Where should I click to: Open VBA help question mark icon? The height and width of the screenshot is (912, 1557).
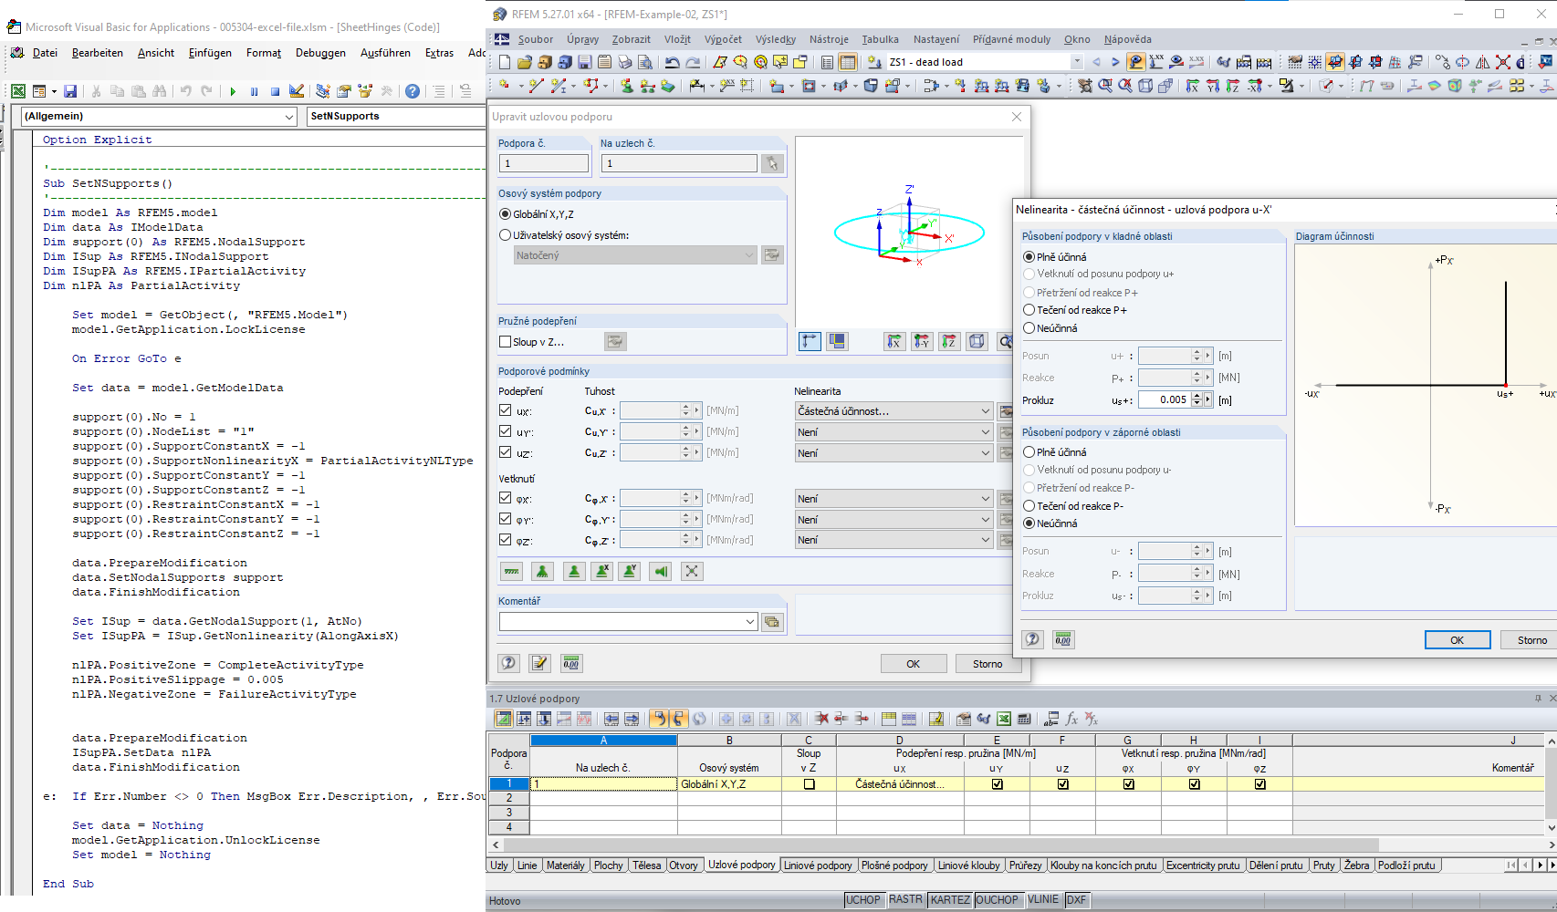tap(413, 91)
